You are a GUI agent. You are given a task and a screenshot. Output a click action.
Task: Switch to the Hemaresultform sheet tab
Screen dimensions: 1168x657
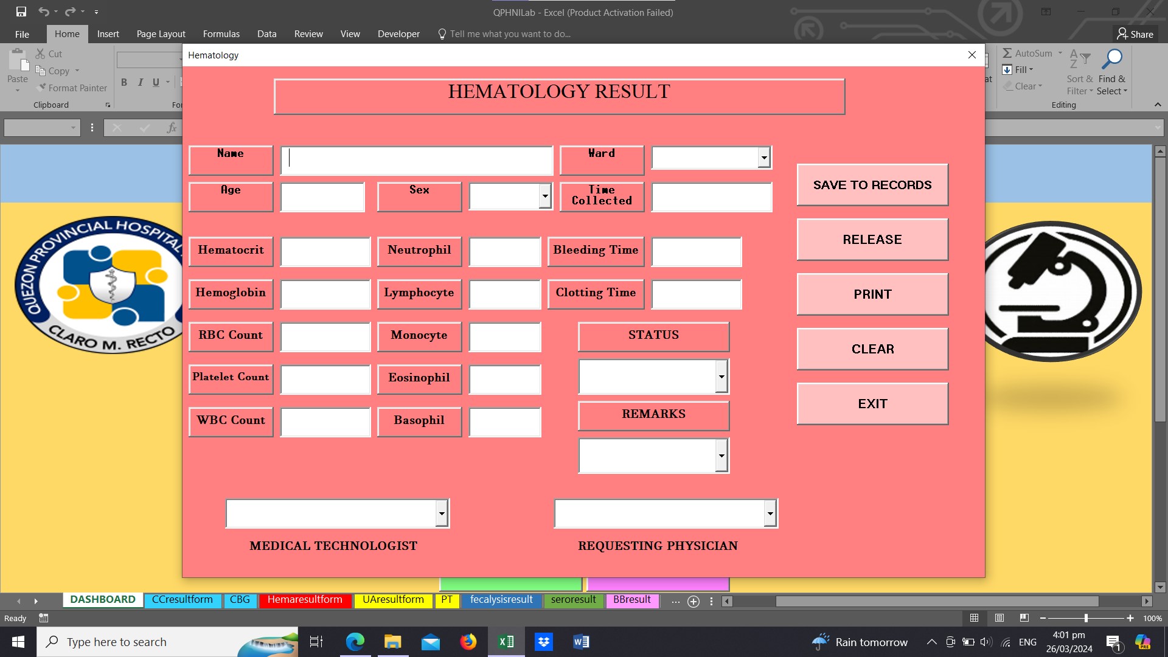coord(305,600)
